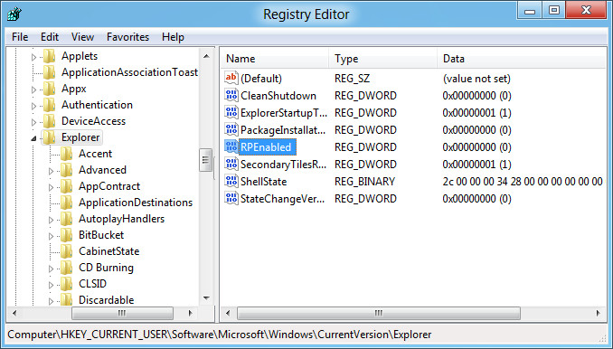Expand the Applets key arrow
The image size is (613, 349).
(x=33, y=57)
